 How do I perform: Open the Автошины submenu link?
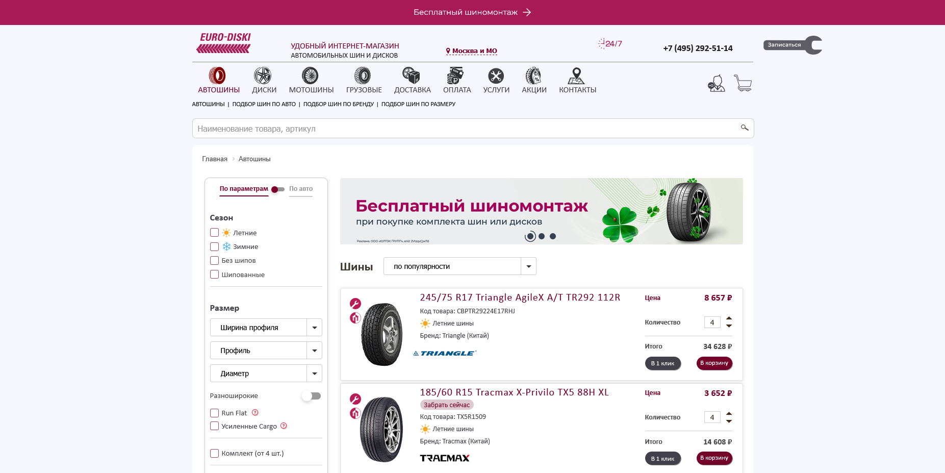[208, 104]
